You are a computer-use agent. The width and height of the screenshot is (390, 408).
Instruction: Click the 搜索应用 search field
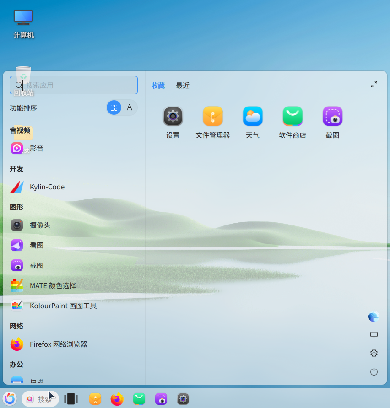point(74,85)
